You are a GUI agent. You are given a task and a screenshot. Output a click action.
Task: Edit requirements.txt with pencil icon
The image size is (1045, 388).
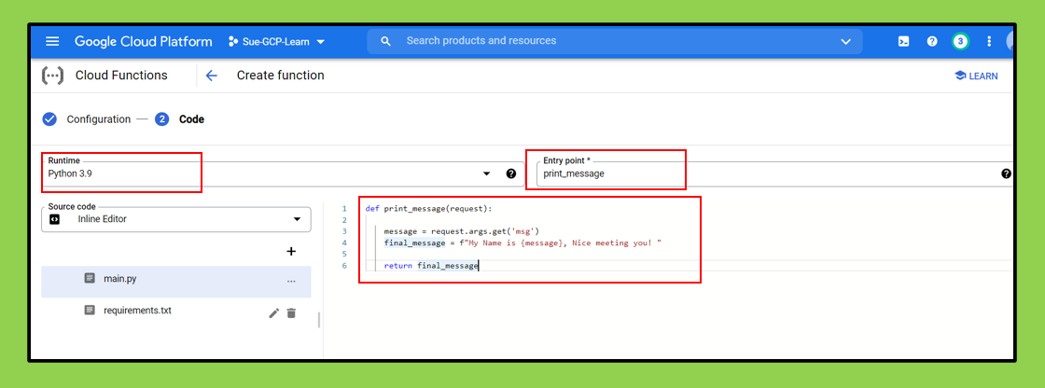(x=274, y=312)
